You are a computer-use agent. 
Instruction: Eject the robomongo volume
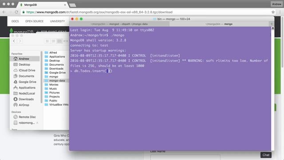click(x=37, y=123)
